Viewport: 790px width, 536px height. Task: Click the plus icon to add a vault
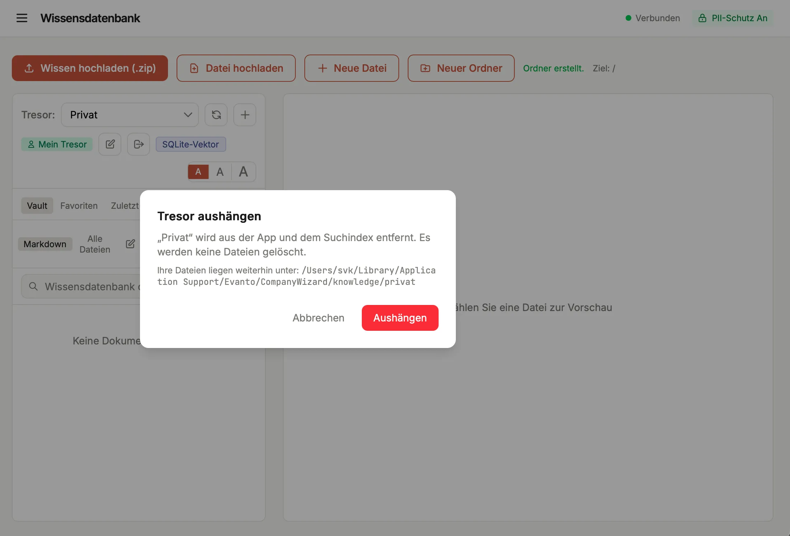245,115
